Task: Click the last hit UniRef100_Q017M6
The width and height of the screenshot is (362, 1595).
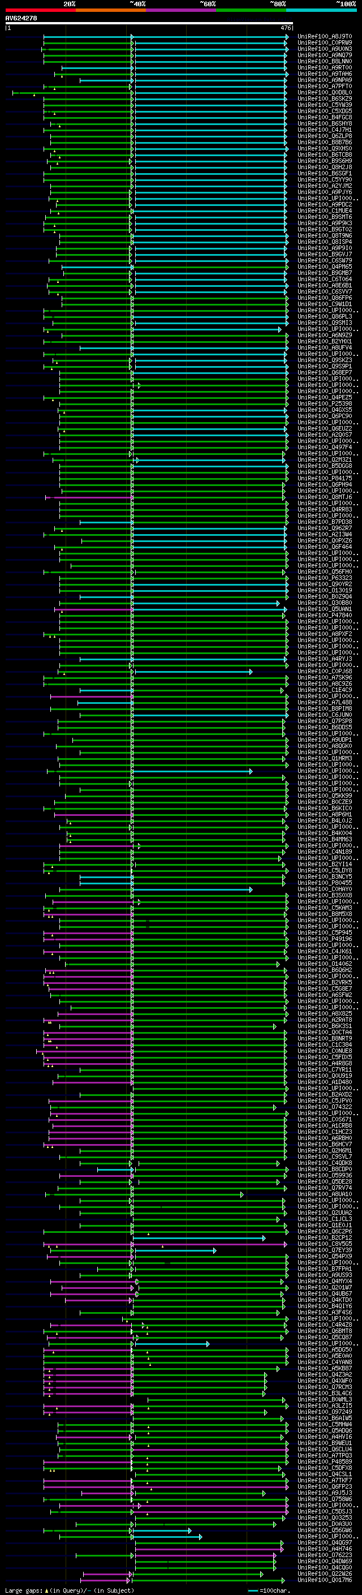Action: coord(325,1580)
